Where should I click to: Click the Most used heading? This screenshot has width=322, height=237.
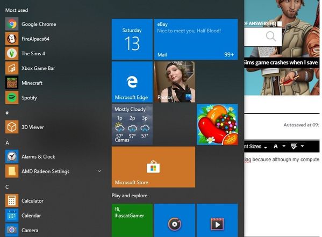point(17,10)
